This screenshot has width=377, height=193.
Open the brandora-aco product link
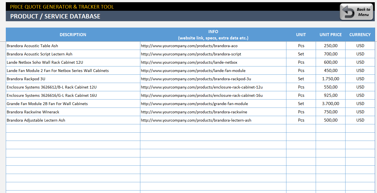189,46
